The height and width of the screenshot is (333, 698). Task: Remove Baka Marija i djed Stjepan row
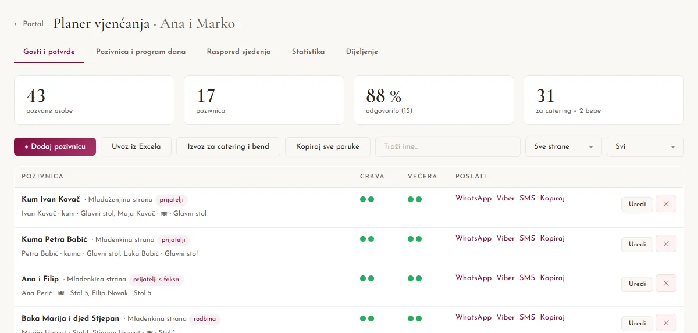(666, 323)
